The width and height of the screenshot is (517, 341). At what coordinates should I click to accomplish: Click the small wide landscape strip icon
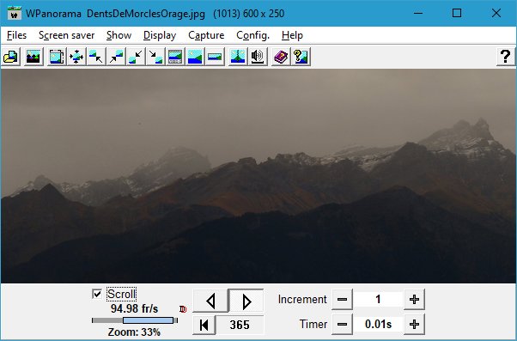pyautogui.click(x=215, y=57)
